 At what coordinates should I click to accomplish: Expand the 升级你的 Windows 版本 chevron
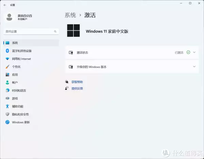point(194,66)
